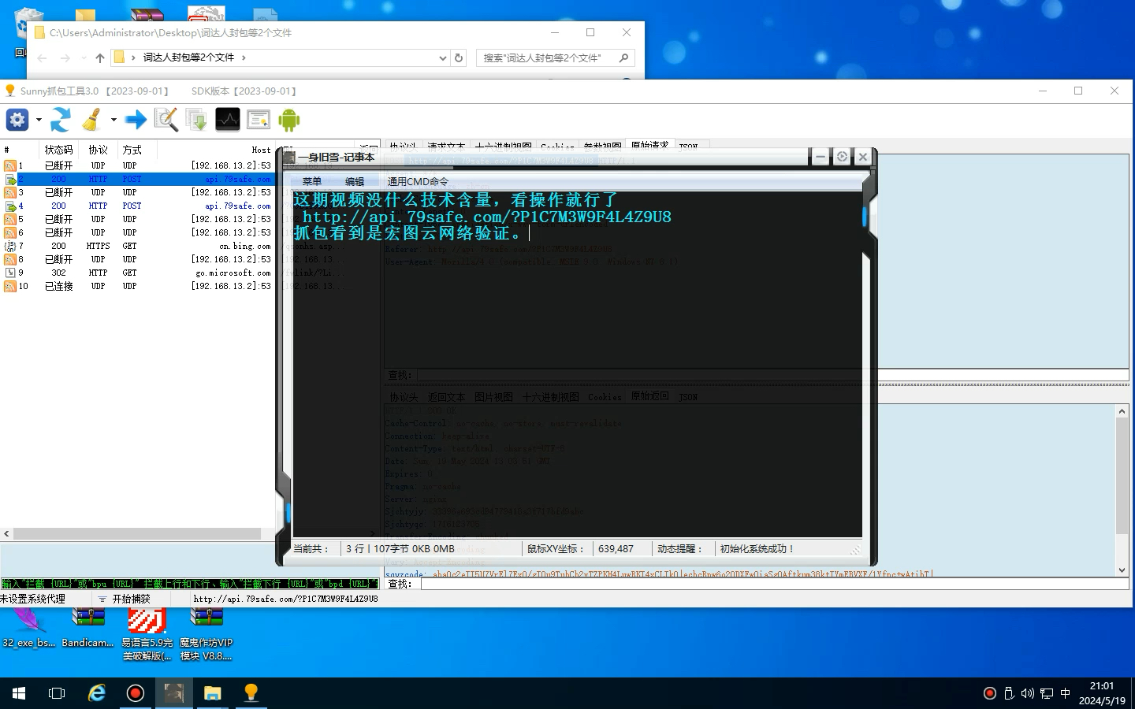Image resolution: width=1135 pixels, height=709 pixels.
Task: Expand the Explorer address bar history dropdown
Action: pos(442,58)
